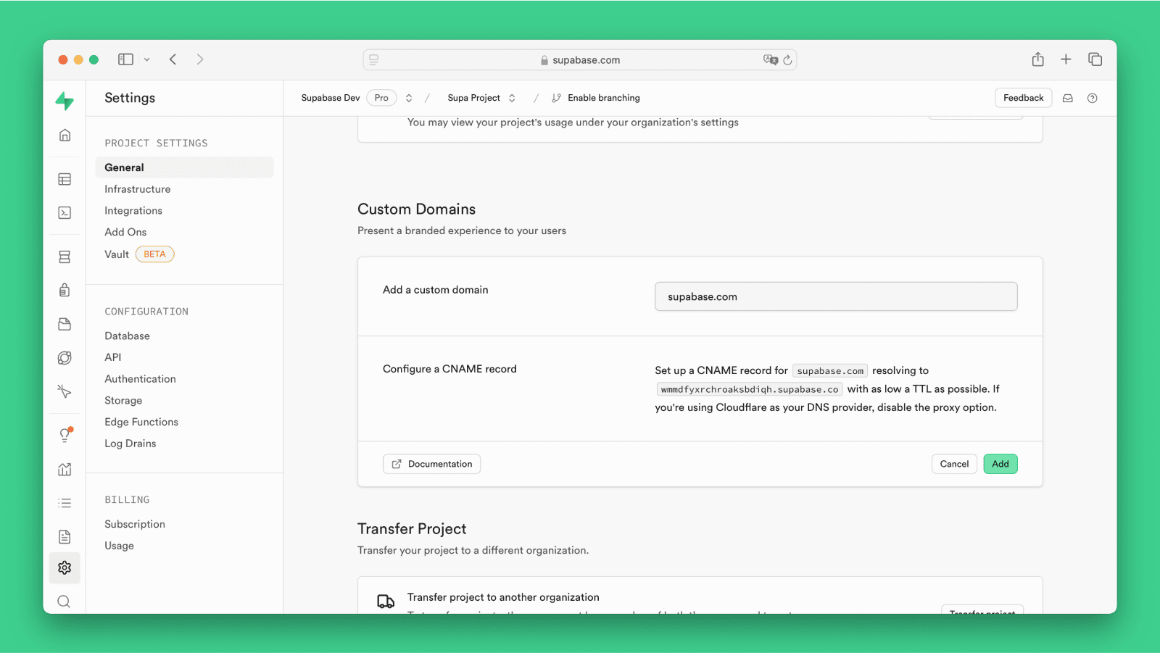This screenshot has width=1160, height=653.
Task: Select General in project settings
Action: (184, 167)
